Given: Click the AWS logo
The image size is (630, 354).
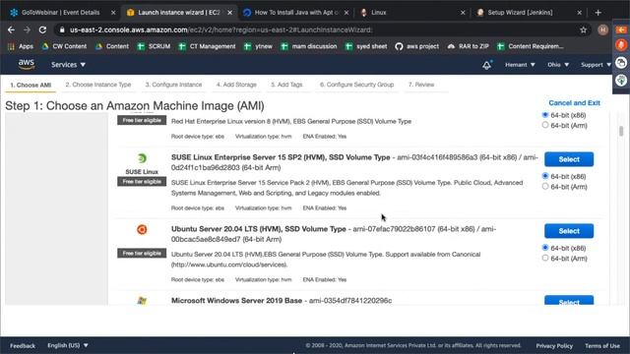Looking at the screenshot, I should coord(27,64).
